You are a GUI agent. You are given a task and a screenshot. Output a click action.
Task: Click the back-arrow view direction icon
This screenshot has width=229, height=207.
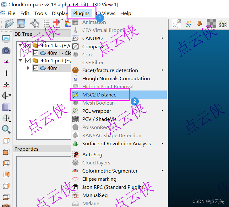pos(6,95)
